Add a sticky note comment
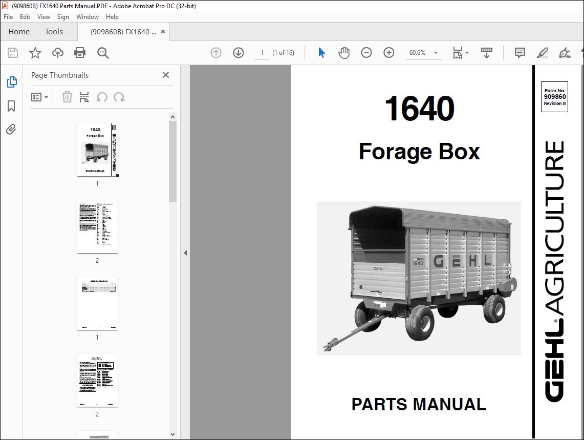The width and height of the screenshot is (584, 440). click(520, 53)
